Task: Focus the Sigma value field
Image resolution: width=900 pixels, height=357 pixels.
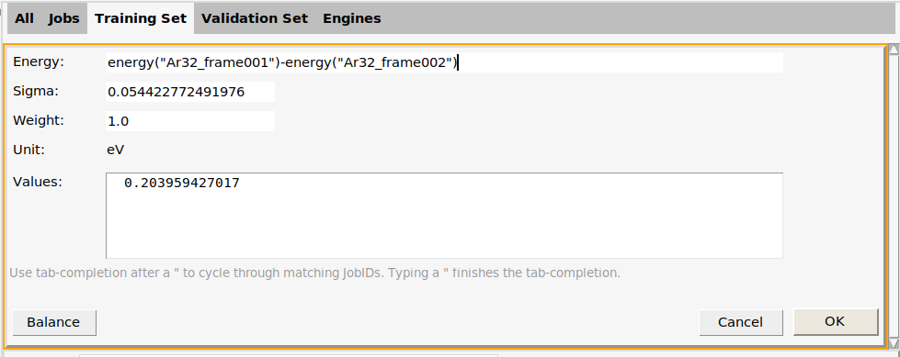Action: click(190, 92)
